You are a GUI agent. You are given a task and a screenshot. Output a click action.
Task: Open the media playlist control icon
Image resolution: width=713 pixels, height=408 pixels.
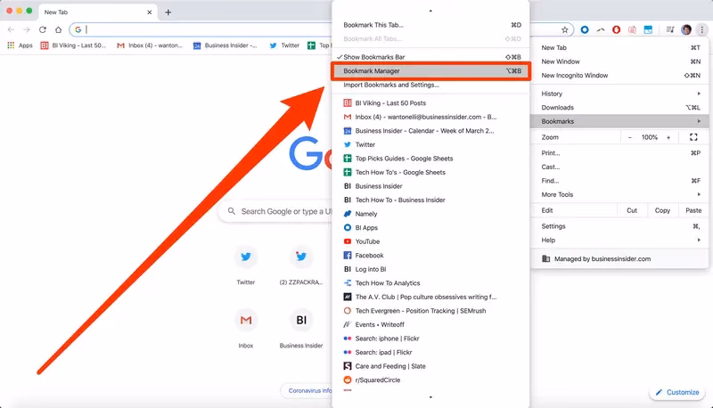coord(670,29)
